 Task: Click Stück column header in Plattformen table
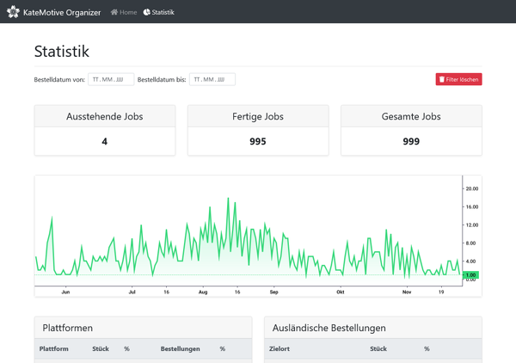tap(101, 348)
